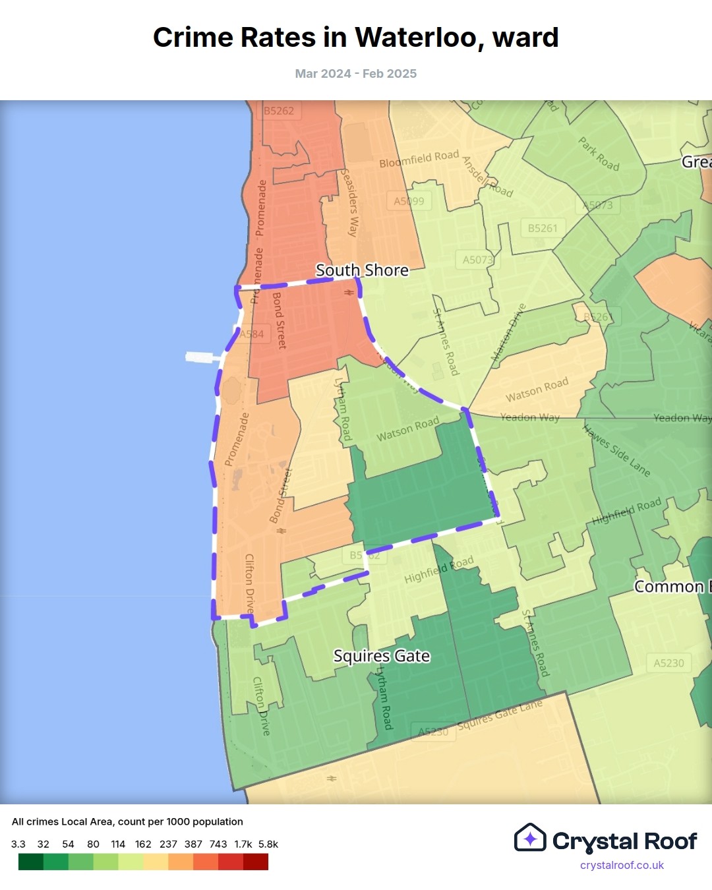Click the A5230 road shield on right side

coord(668,663)
